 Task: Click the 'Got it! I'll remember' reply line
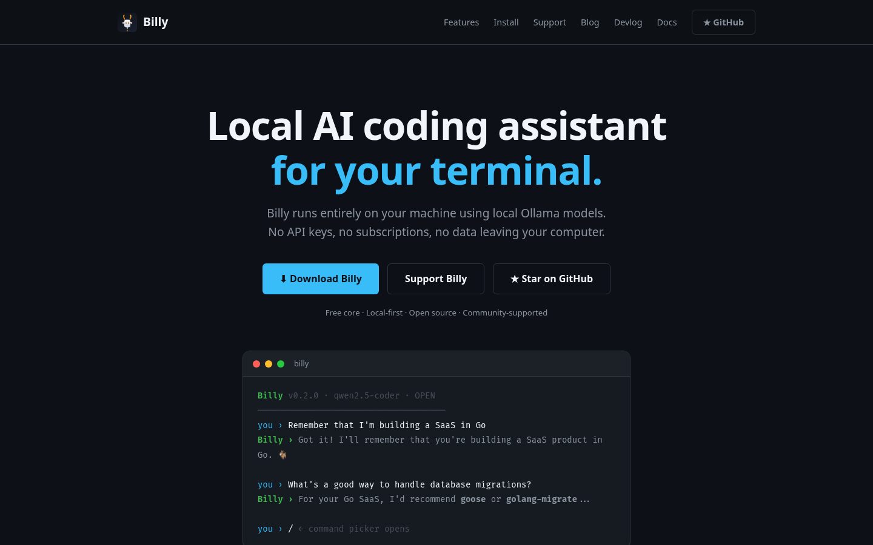click(x=430, y=447)
